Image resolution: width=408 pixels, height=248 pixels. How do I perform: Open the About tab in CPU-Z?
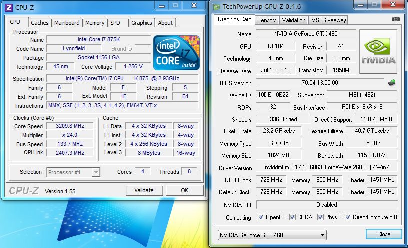(165, 23)
